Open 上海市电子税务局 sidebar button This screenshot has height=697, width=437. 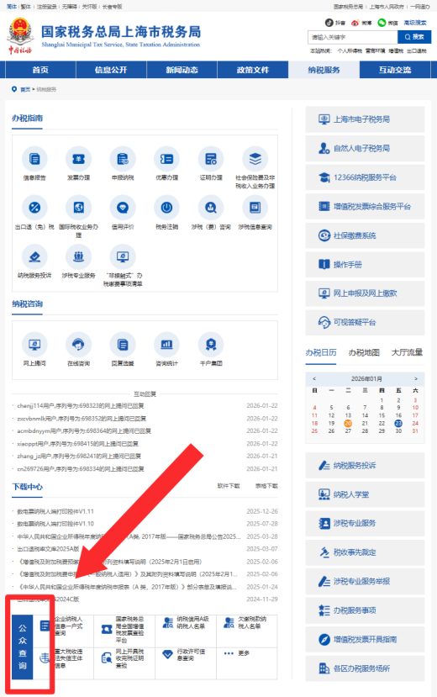[365, 119]
